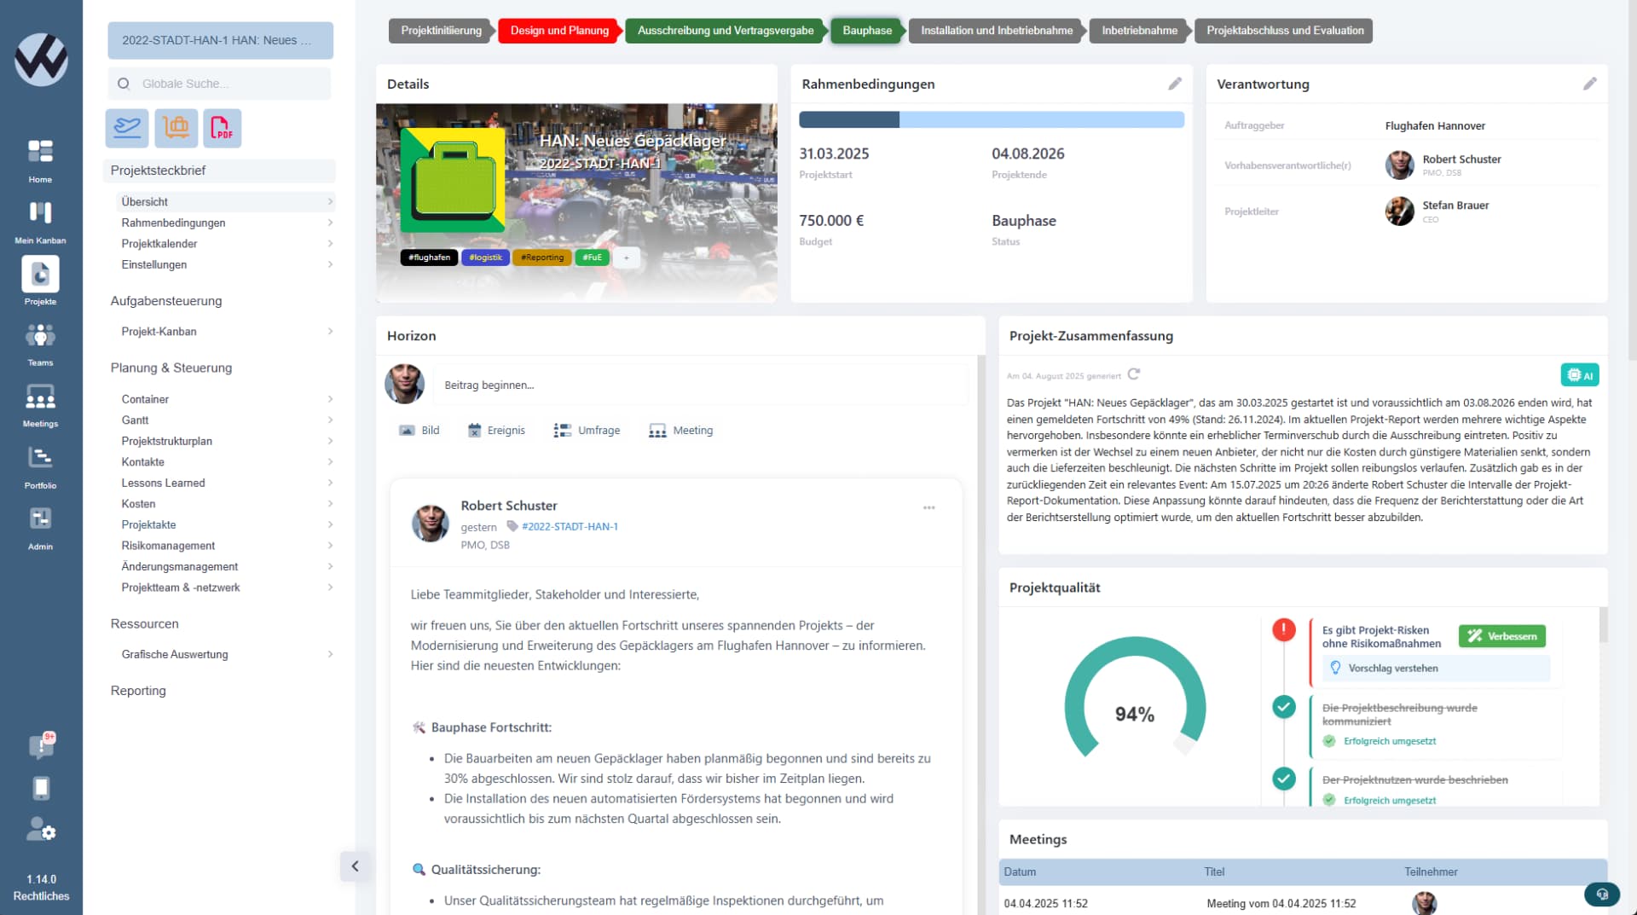The width and height of the screenshot is (1637, 915).
Task: Regenerate the project summary
Action: point(1134,374)
